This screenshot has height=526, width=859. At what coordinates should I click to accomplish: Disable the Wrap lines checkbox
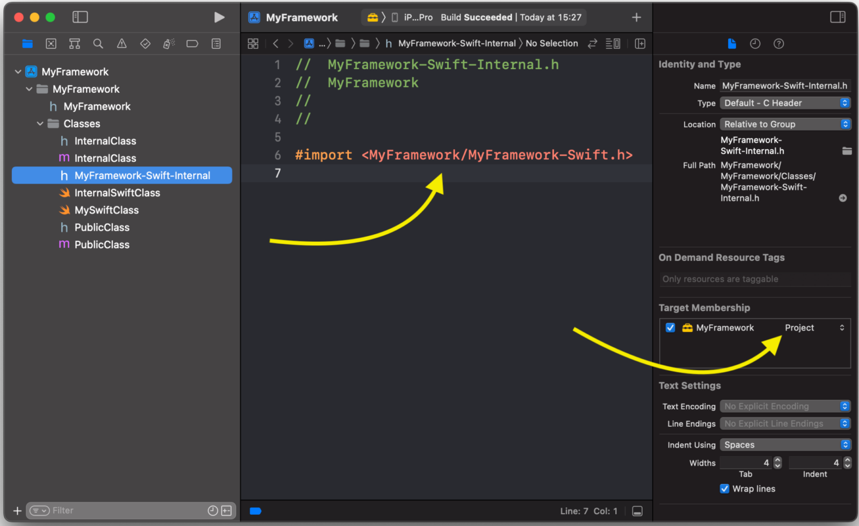tap(725, 488)
